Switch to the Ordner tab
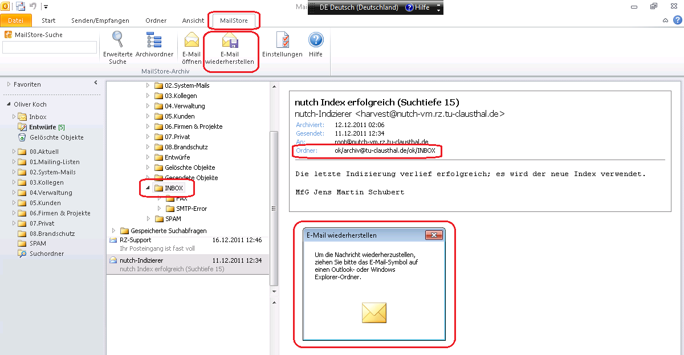684x355 pixels. tap(156, 21)
